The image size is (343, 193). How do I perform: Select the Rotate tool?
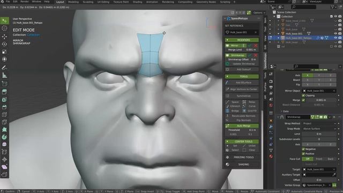click(x=4, y=44)
